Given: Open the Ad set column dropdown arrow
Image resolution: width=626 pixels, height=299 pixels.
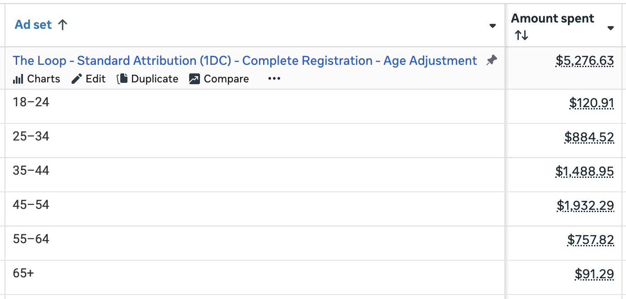Looking at the screenshot, I should (x=493, y=26).
